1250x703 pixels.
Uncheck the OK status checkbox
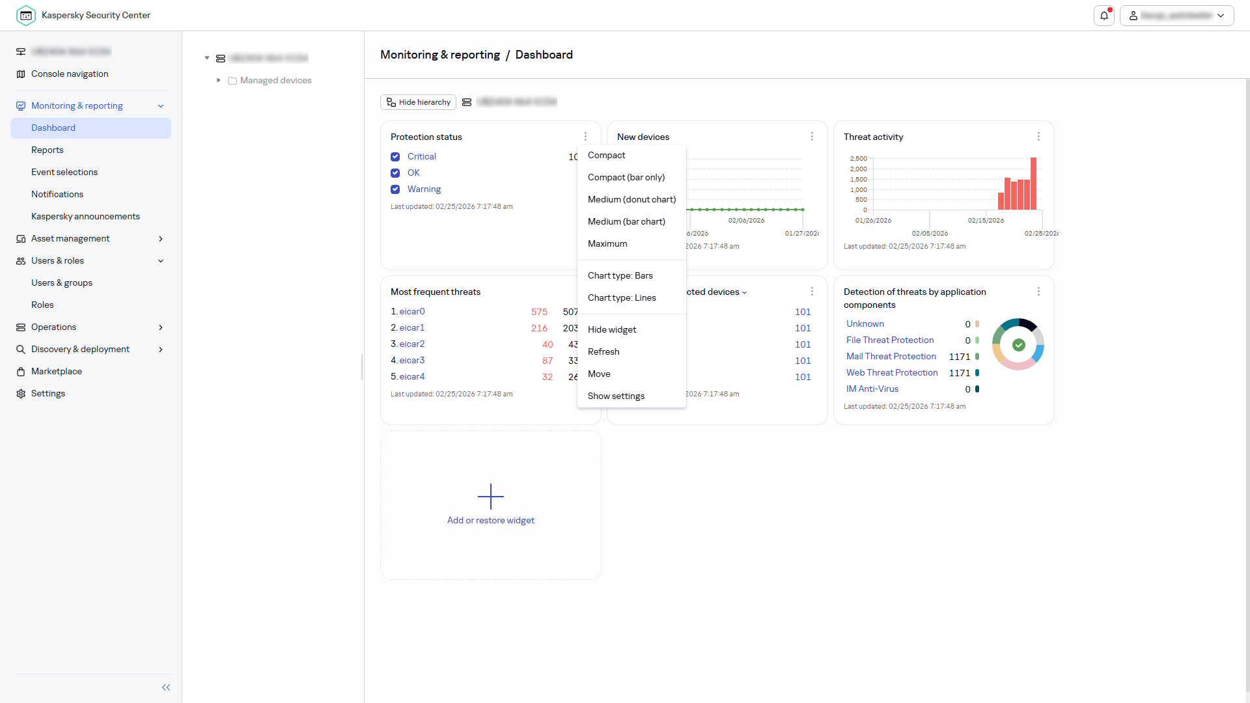395,173
